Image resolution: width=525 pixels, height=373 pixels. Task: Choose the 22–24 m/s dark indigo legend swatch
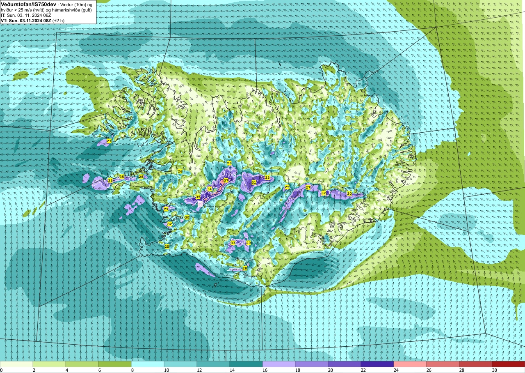tap(377, 364)
